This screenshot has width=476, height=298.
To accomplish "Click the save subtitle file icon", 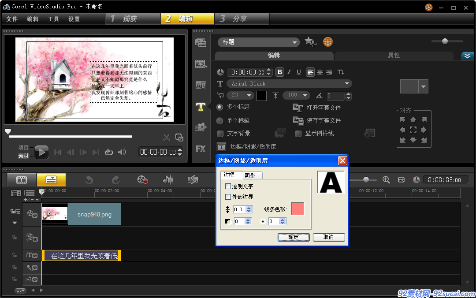I will click(298, 121).
